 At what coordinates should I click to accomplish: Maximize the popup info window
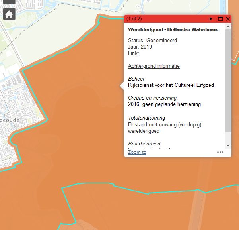tap(220, 19)
